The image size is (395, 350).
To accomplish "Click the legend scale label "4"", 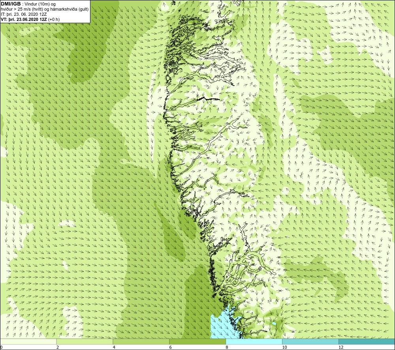I will point(114,347).
